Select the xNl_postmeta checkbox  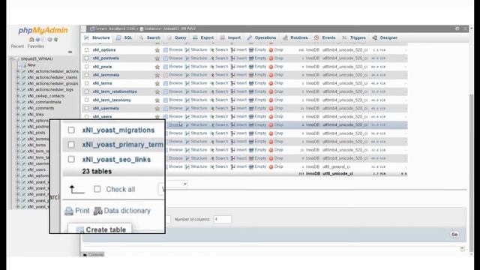tap(87, 58)
